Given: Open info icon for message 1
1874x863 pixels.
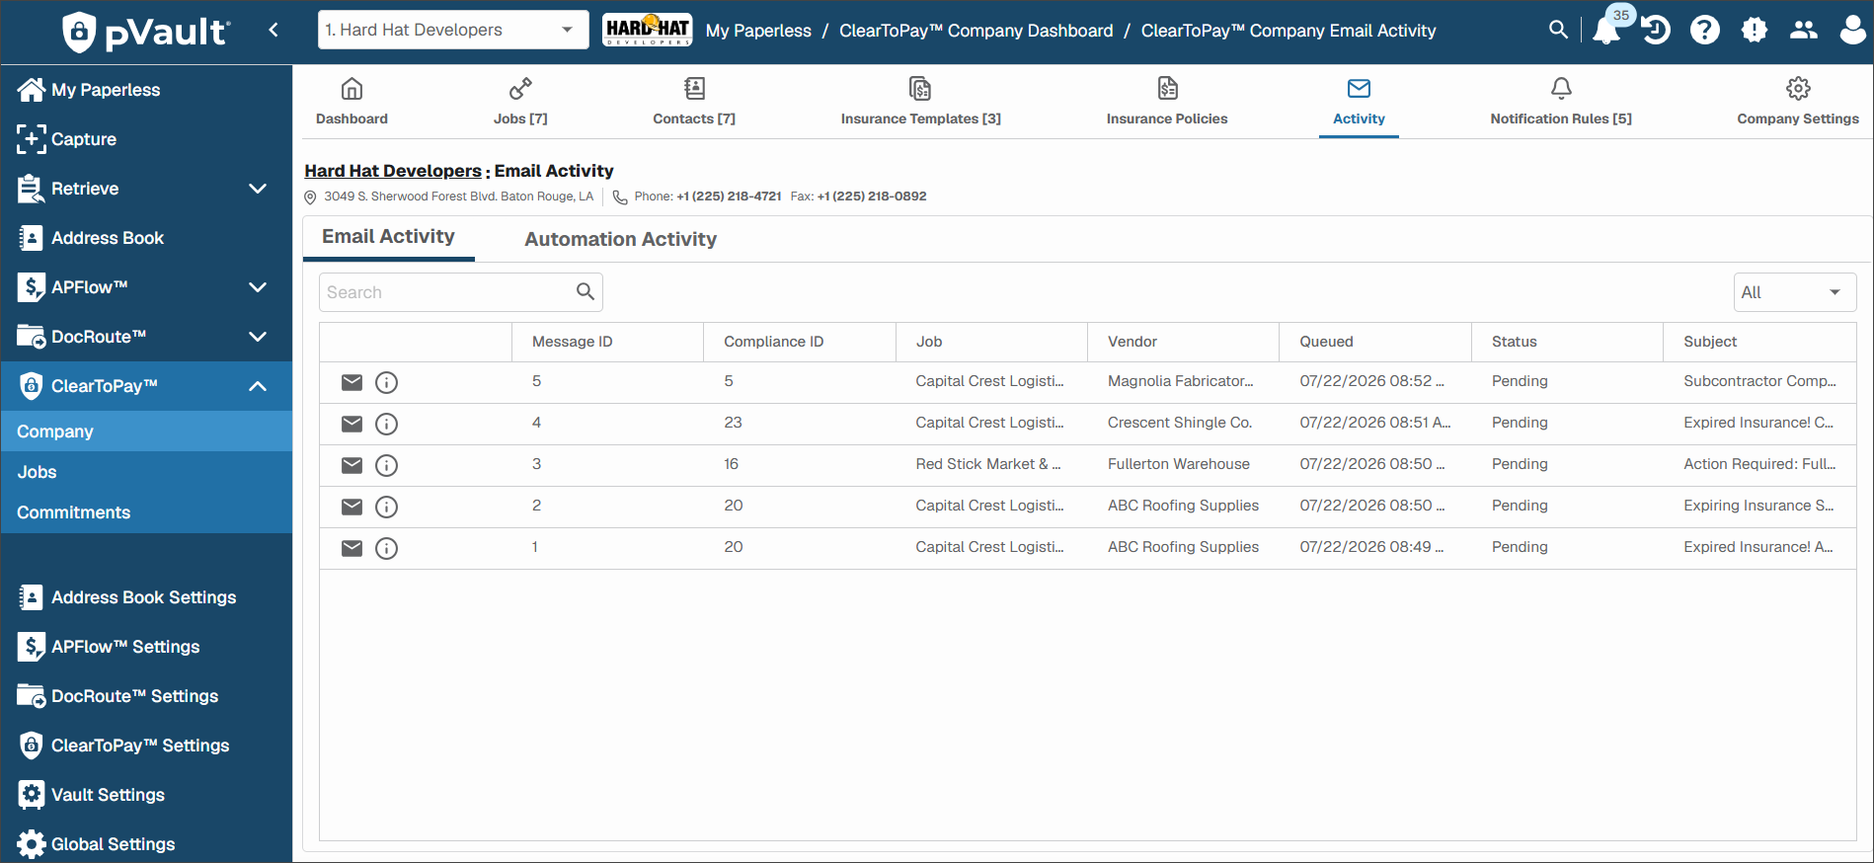Looking at the screenshot, I should tap(387, 548).
